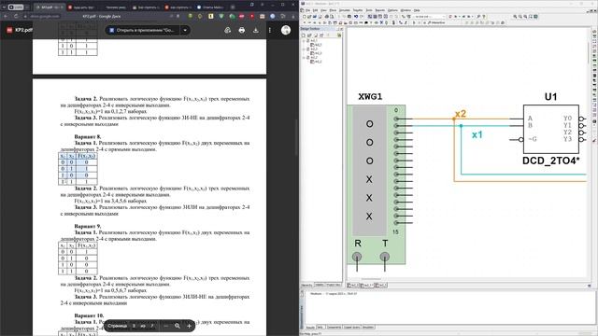Image resolution: width=598 pixels, height=336 pixels.
Task: Click page number field in PDF toolbar
Action: (134, 326)
